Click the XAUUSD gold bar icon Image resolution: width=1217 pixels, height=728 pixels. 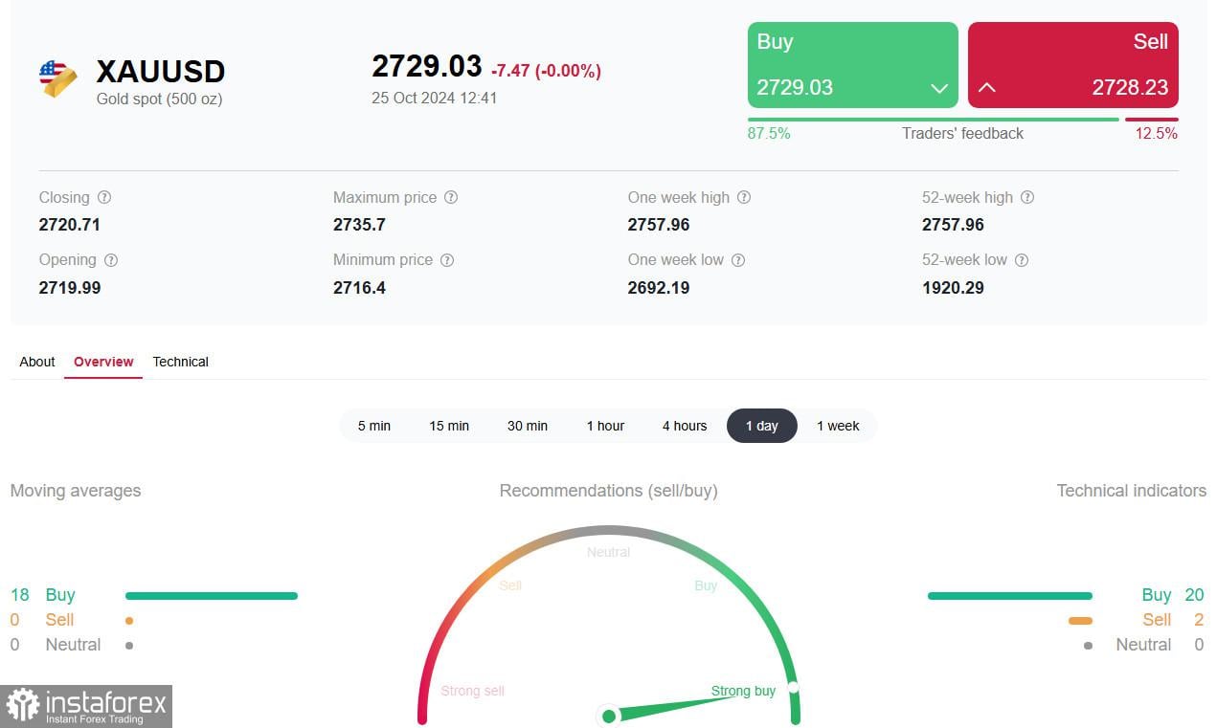(58, 78)
